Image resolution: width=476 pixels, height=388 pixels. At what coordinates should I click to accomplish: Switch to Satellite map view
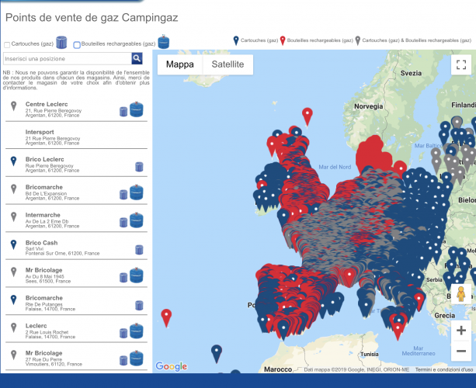228,64
